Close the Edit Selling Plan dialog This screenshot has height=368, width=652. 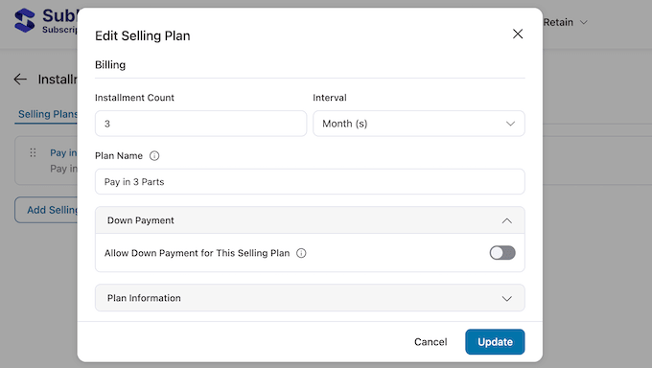pyautogui.click(x=518, y=34)
